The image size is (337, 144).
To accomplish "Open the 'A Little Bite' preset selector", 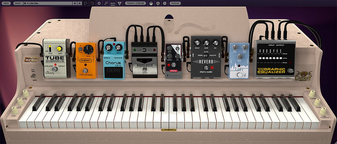I will click(48, 3).
